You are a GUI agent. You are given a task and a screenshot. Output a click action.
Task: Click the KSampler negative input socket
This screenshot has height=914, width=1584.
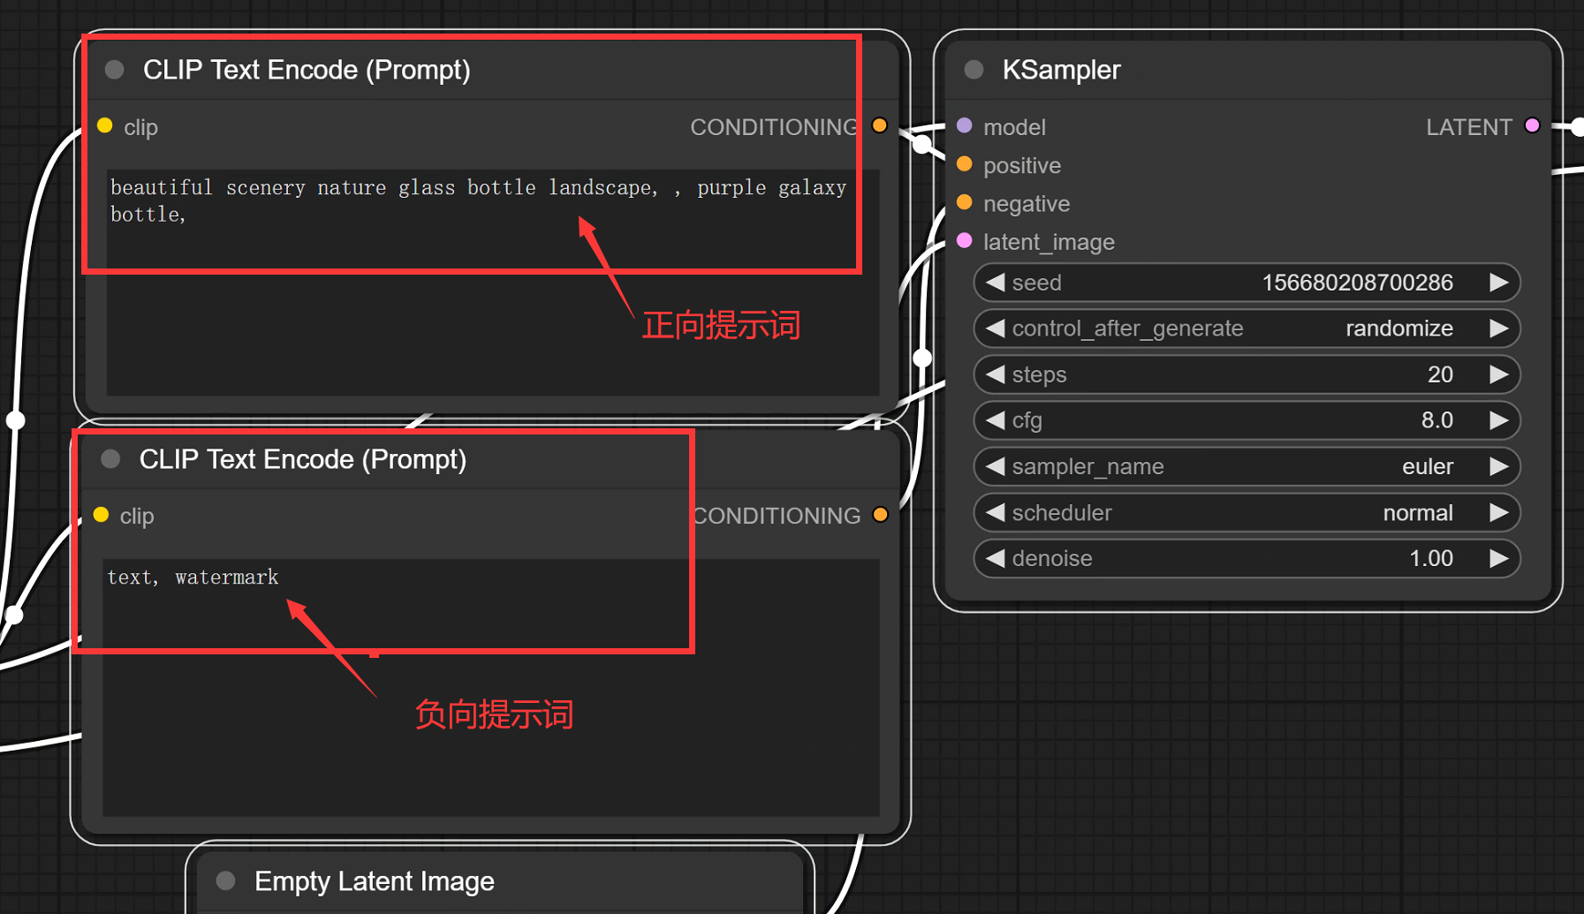pyautogui.click(x=965, y=203)
